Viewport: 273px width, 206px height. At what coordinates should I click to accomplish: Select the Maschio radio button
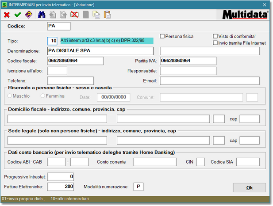coord(10,96)
